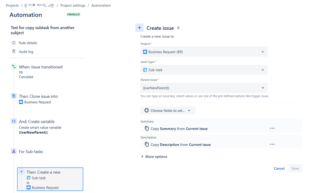The width and height of the screenshot is (322, 193).
Task: Click the Clone issue action icon
Action: coord(14,96)
